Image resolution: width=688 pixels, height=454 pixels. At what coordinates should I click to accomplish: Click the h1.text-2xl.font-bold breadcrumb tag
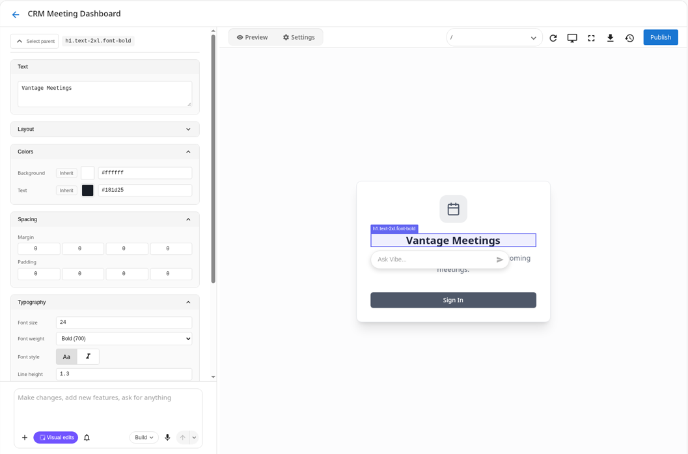[98, 41]
